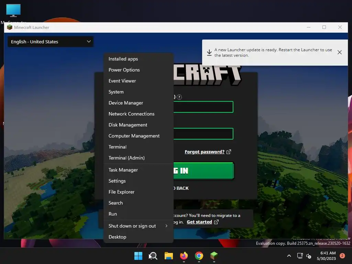This screenshot has width=352, height=264.
Task: Open Installed apps from the context menu
Action: tap(138, 59)
